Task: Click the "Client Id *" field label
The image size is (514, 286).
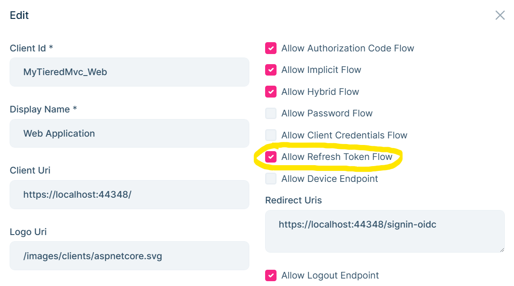Action: (x=31, y=48)
